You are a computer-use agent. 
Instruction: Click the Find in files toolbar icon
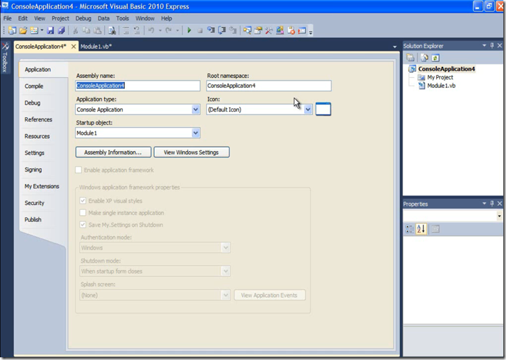click(112, 30)
